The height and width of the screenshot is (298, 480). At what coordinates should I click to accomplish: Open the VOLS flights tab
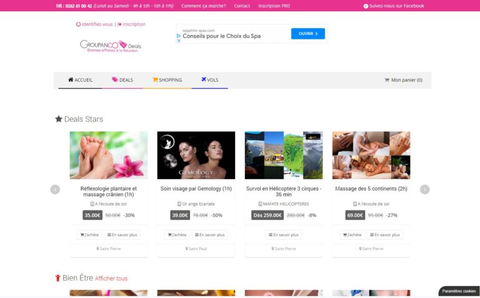click(210, 80)
